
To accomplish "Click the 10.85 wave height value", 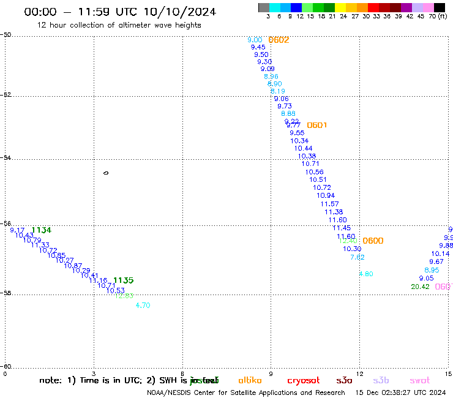I will [x=56, y=255].
